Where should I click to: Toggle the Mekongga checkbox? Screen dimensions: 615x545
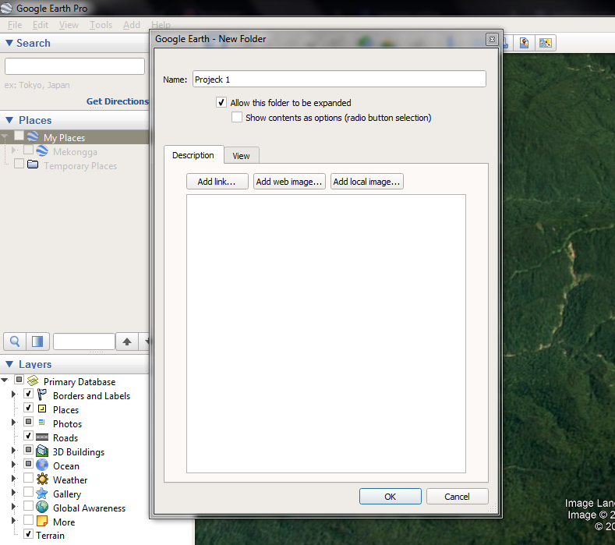click(28, 150)
